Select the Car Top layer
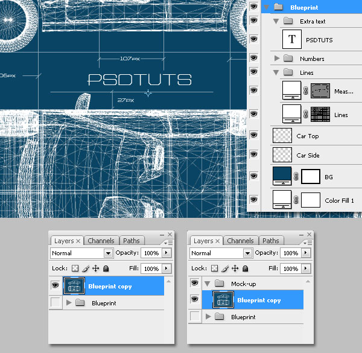Viewport: 362px width, 353px height. point(307,136)
